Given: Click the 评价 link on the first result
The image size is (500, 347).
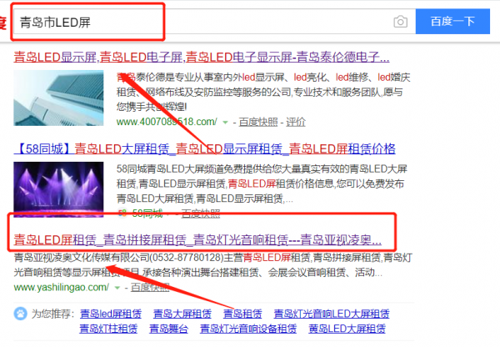Looking at the screenshot, I should click(296, 122).
